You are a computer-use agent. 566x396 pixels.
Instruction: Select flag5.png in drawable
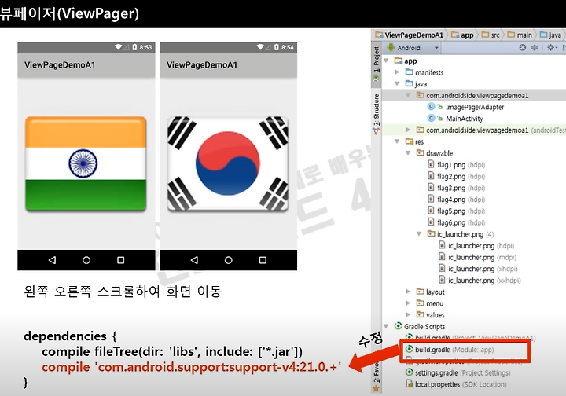[456, 211]
